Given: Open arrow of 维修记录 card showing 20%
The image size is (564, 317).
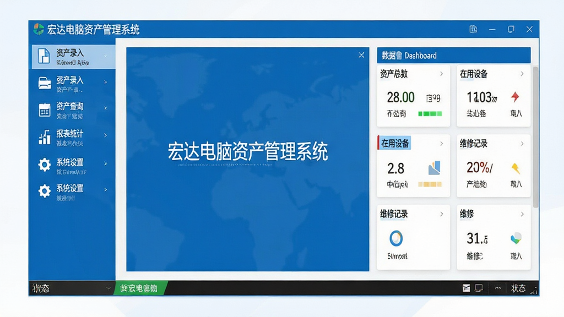Looking at the screenshot, I should [x=522, y=144].
